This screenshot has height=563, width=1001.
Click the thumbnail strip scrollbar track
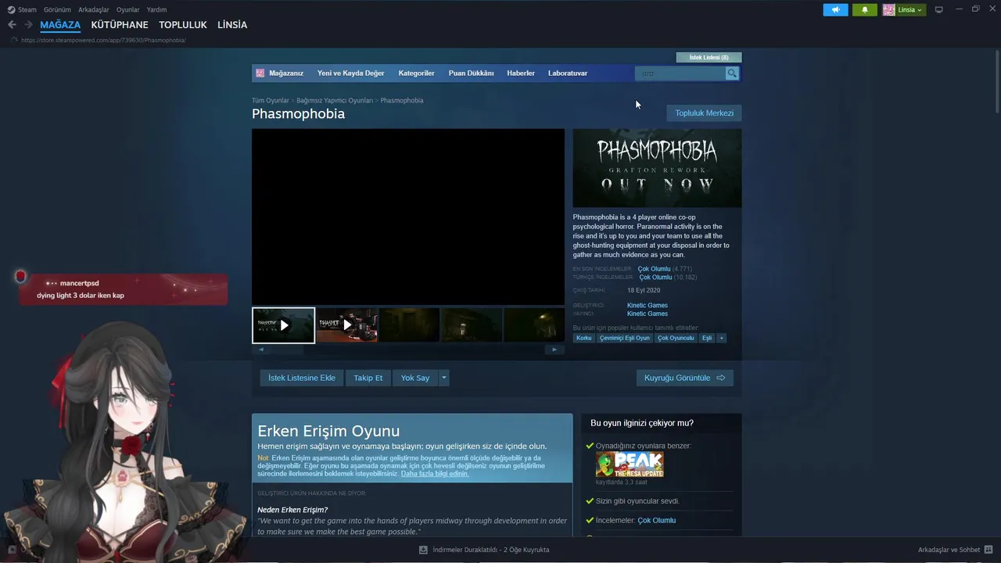point(408,350)
